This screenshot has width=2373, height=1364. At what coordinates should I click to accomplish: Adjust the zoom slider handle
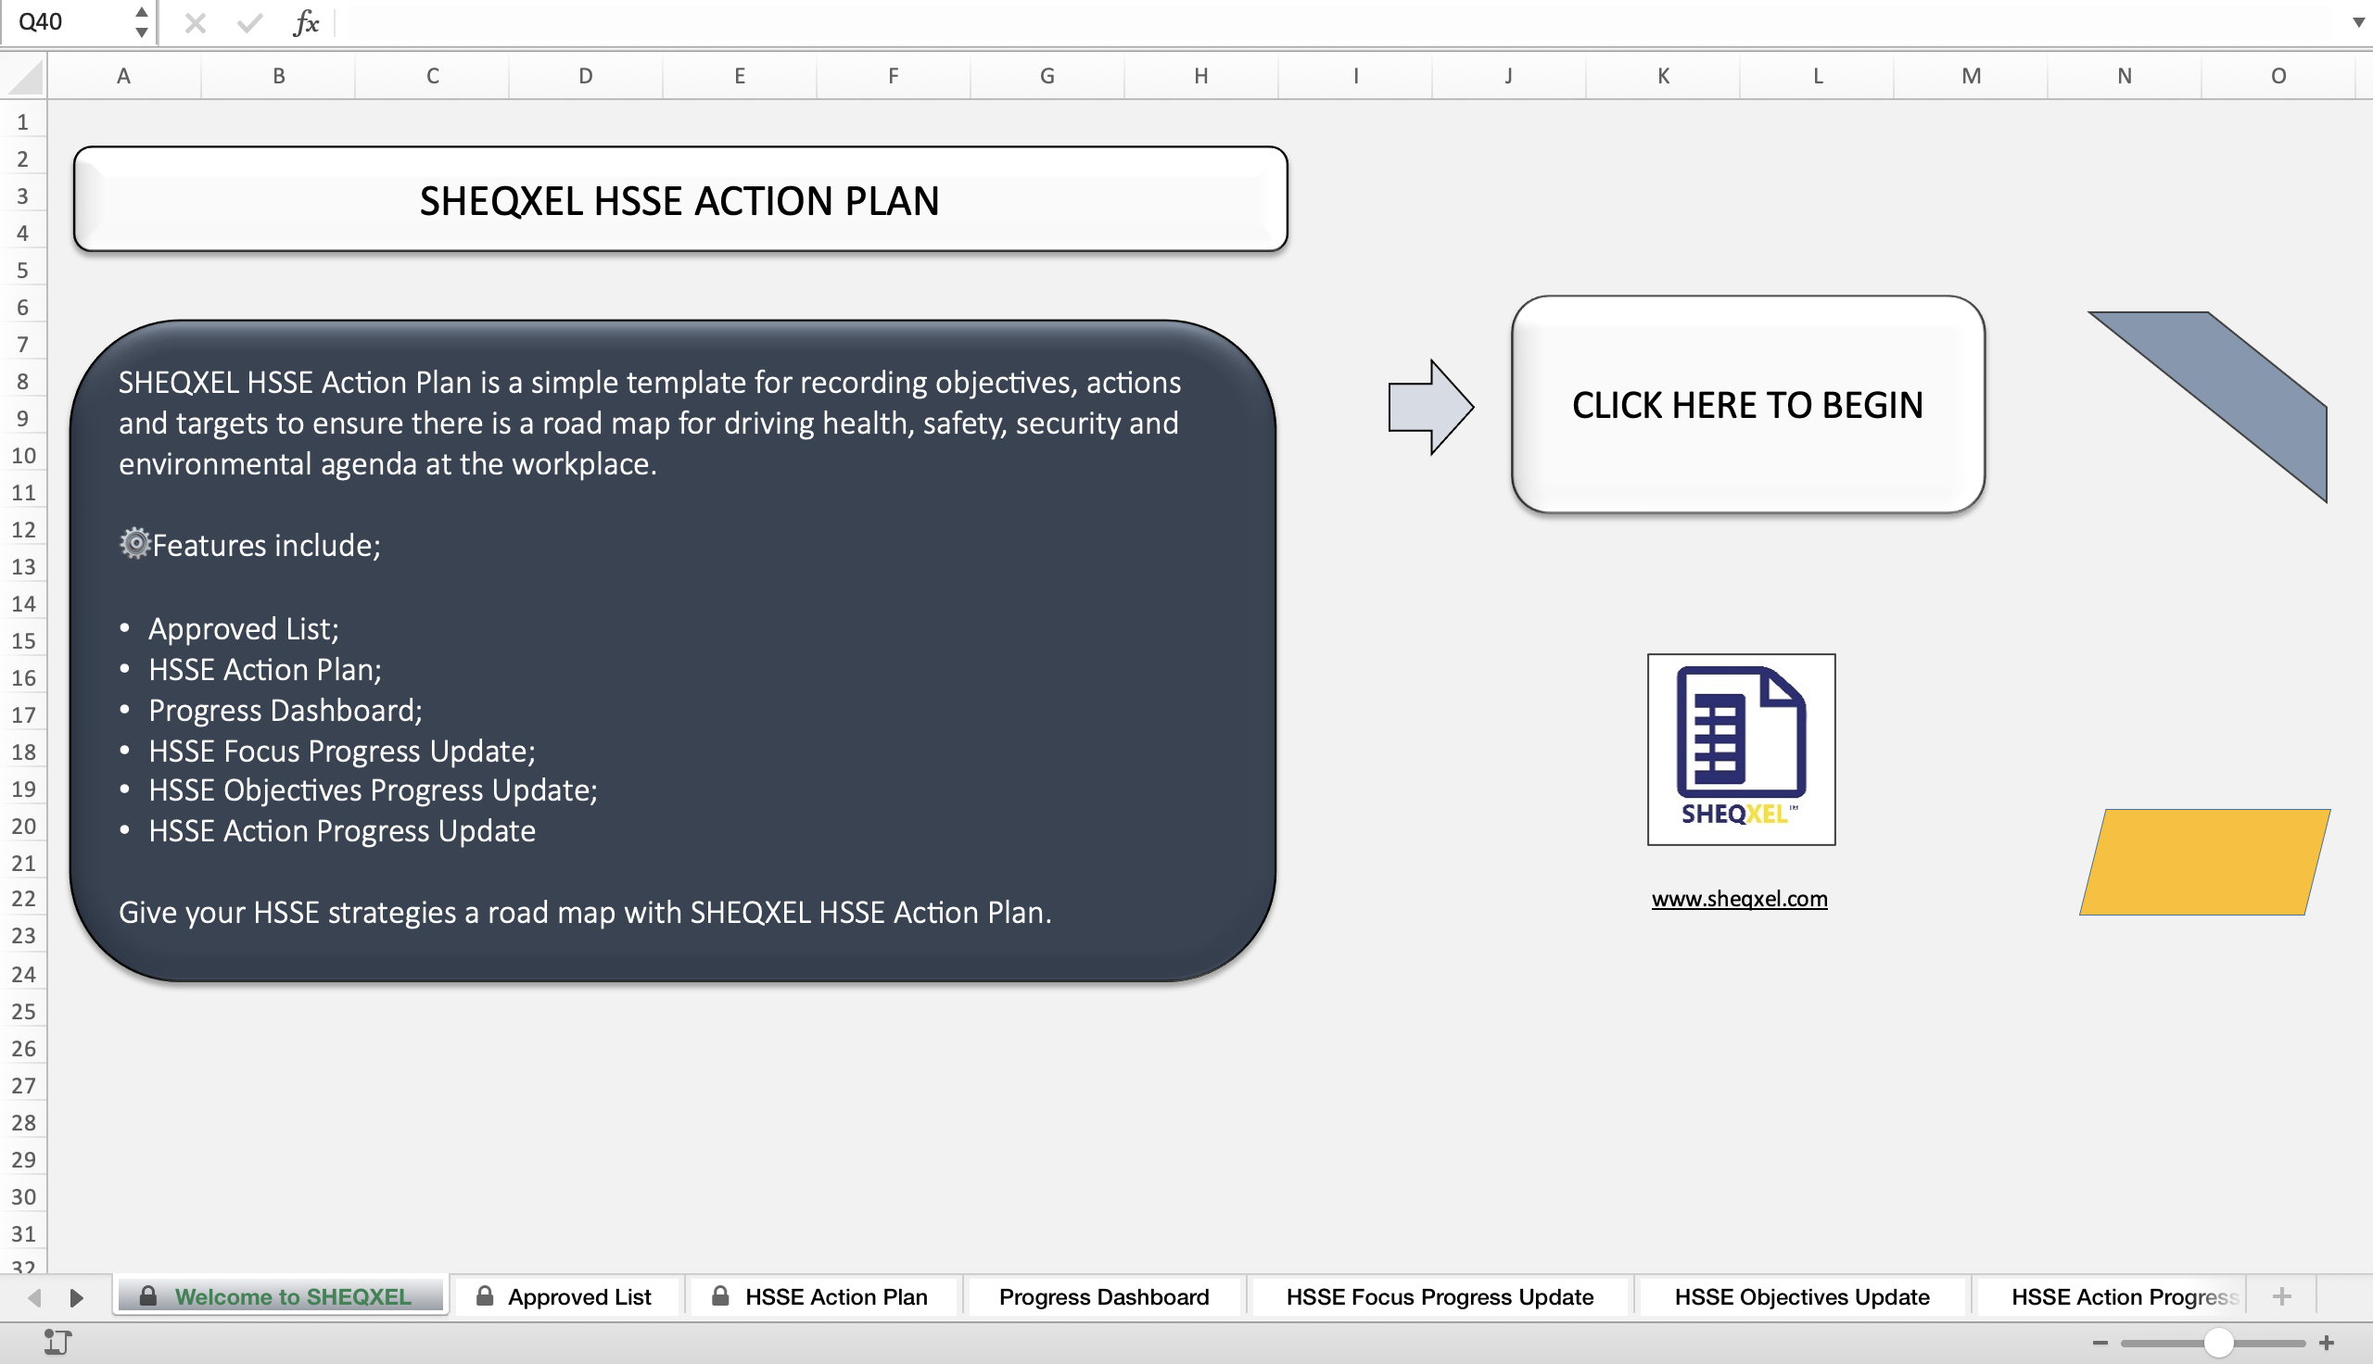pos(2218,1343)
